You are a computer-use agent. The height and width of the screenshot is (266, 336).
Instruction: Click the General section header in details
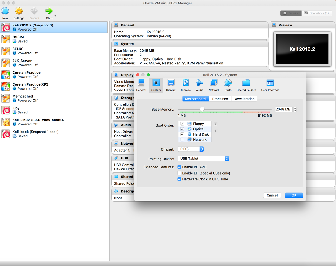point(190,25)
